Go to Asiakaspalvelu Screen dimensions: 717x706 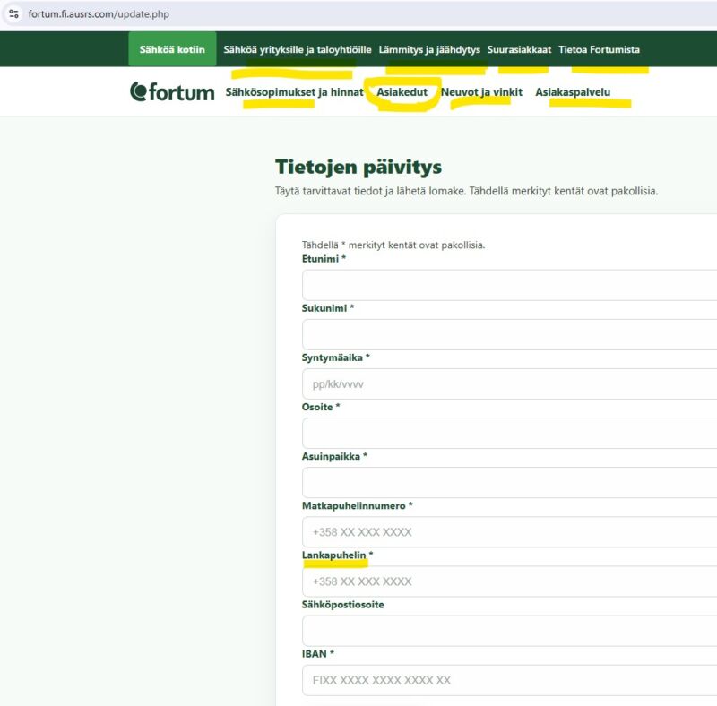coord(573,91)
